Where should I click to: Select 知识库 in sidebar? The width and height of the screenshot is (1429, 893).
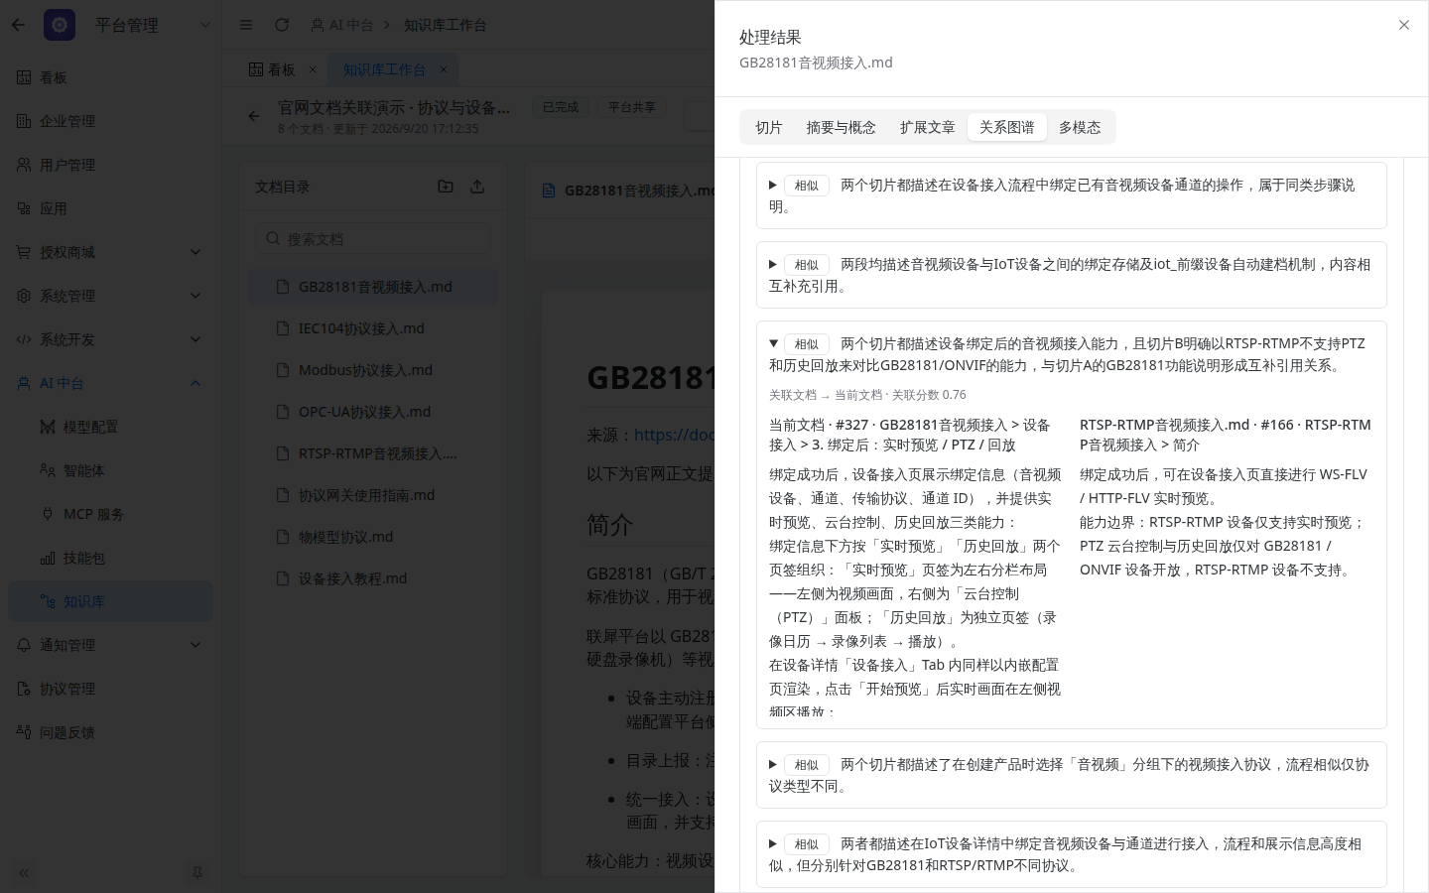pyautogui.click(x=110, y=601)
